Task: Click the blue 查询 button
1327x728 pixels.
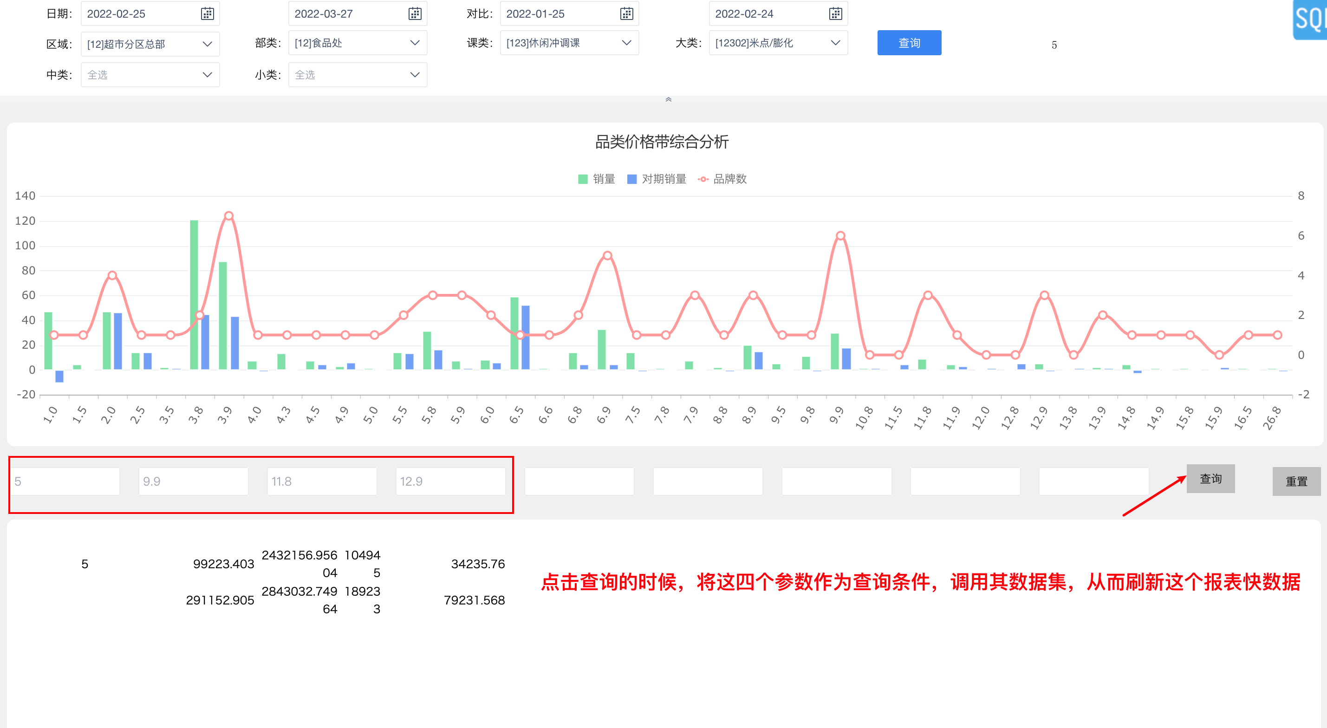Action: pos(909,43)
